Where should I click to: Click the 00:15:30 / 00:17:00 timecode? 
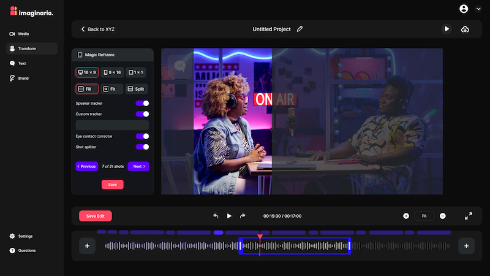(282, 216)
